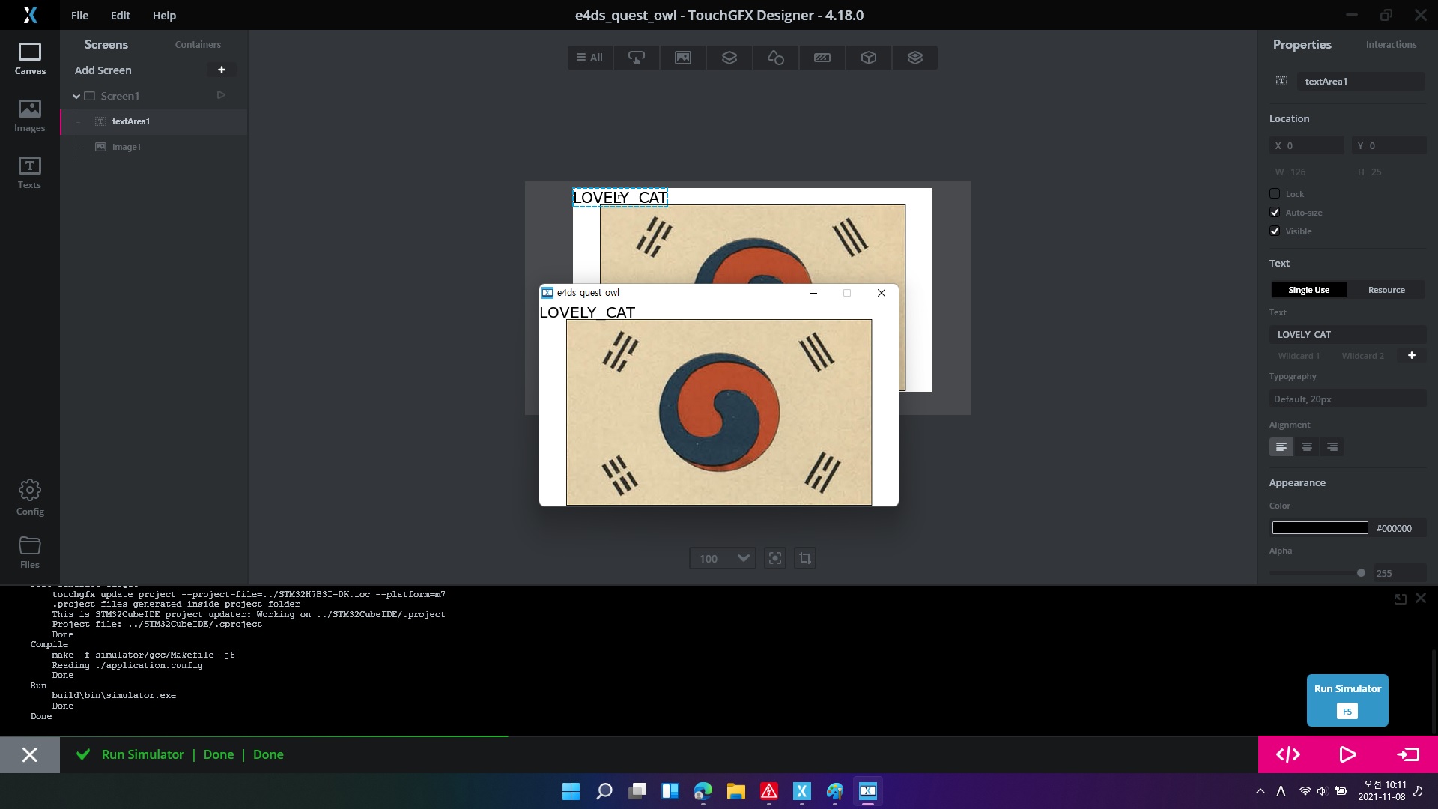Close the e4ds_quest_owl simulator window
1438x809 pixels.
tap(882, 293)
